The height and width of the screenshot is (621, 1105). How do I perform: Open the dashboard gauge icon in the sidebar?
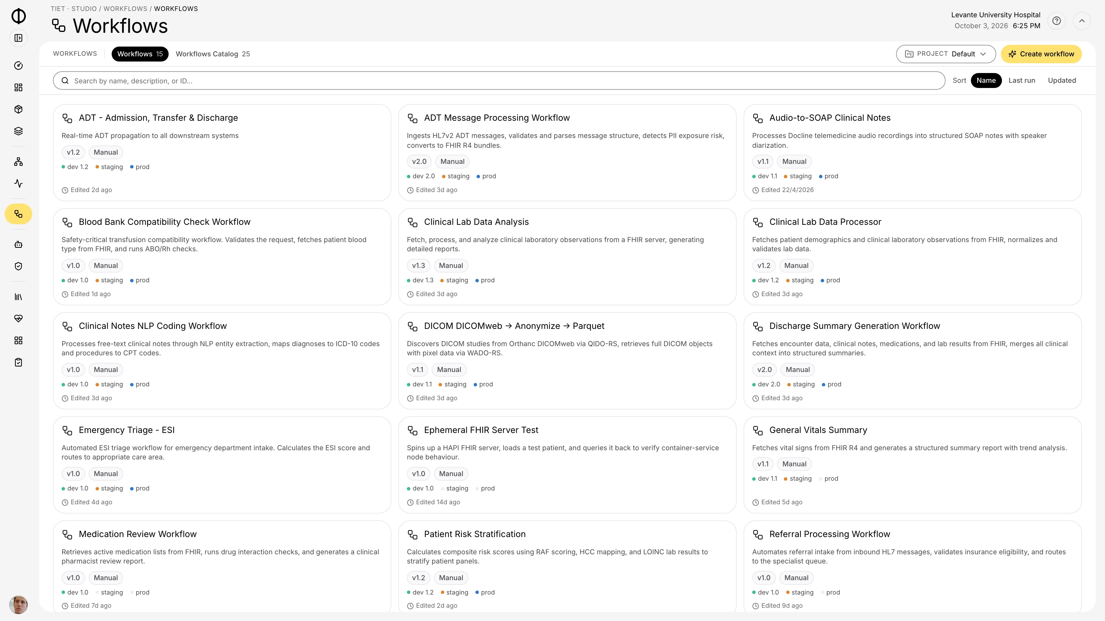(18, 66)
